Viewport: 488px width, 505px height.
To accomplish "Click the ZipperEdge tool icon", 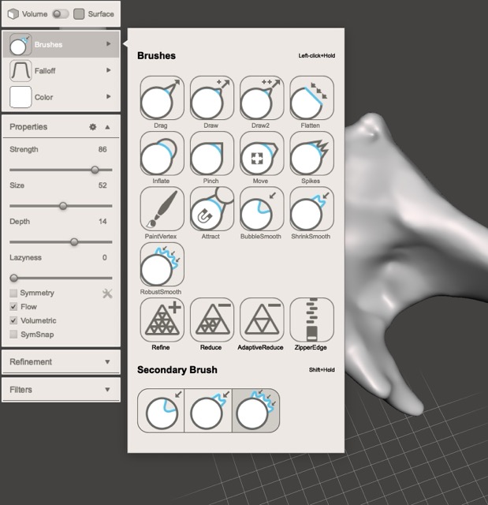I will click(x=311, y=320).
